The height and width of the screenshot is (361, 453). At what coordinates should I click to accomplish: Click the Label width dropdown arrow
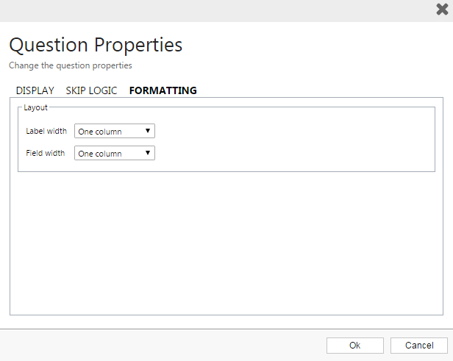pyautogui.click(x=148, y=131)
